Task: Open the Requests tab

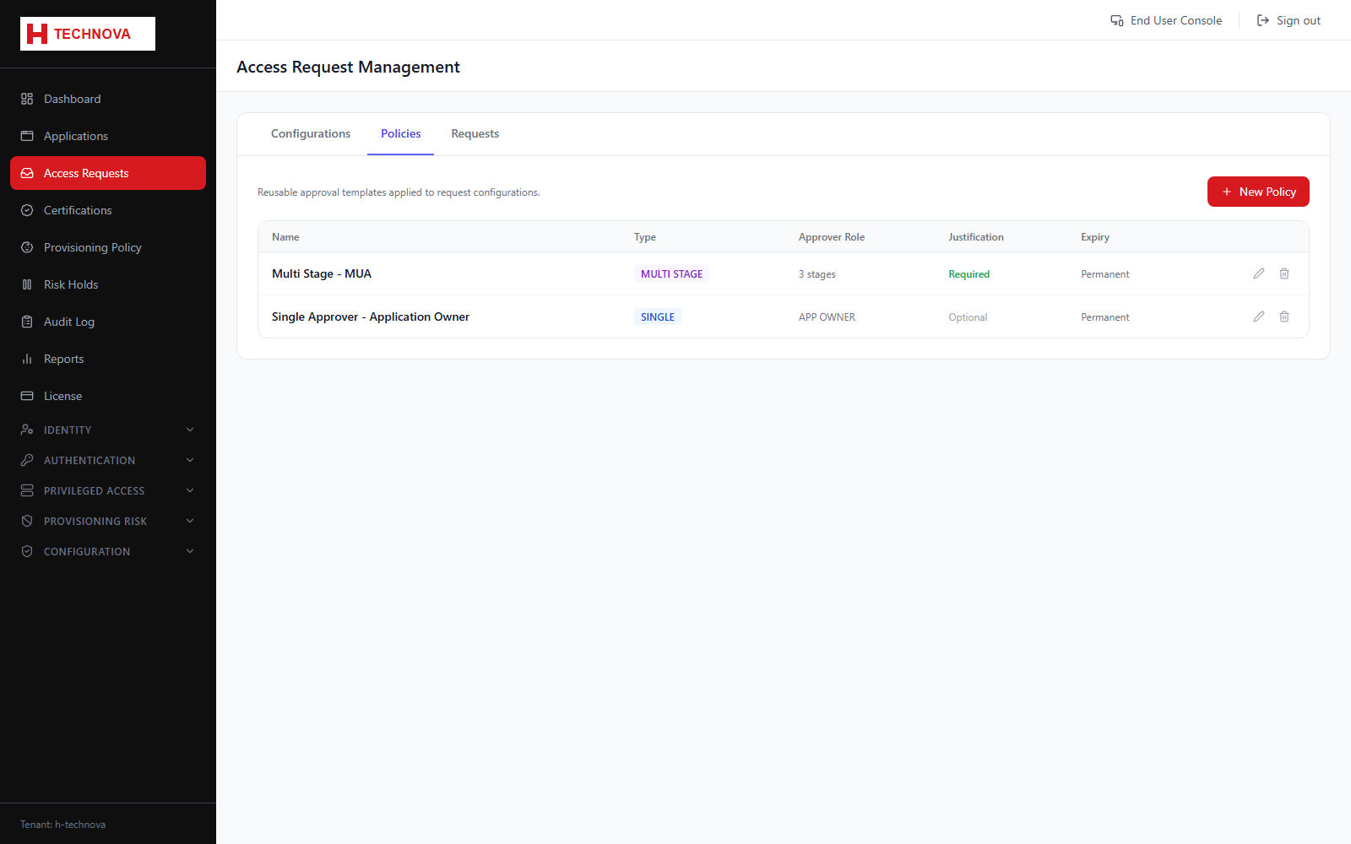Action: tap(475, 133)
